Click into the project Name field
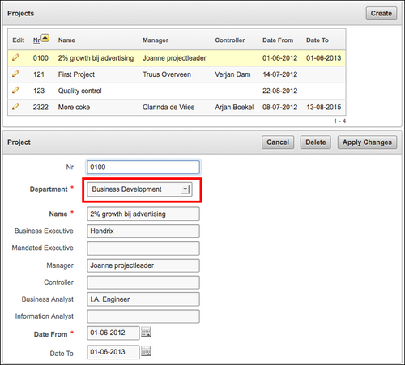 coord(143,214)
